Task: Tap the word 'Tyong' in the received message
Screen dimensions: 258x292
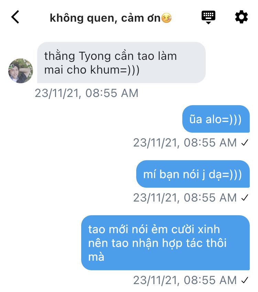Action: tap(95, 56)
